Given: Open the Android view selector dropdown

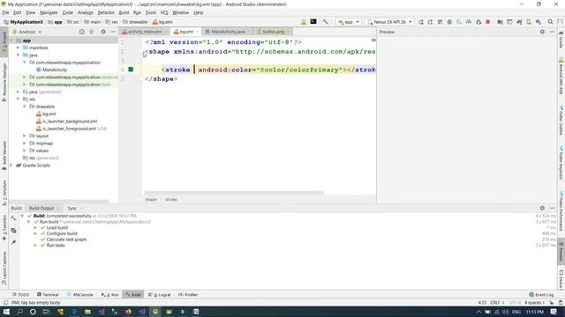Looking at the screenshot, I should [27, 32].
